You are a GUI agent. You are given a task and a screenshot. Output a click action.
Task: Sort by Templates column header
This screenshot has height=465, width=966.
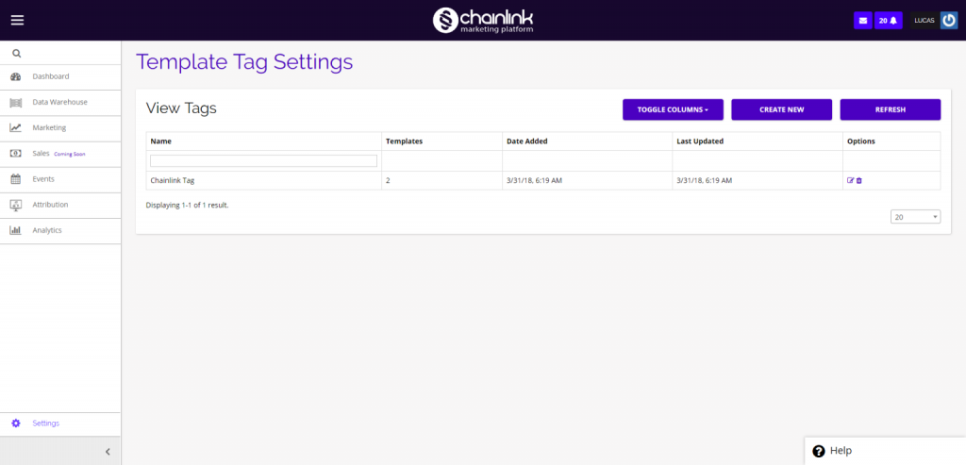coord(404,141)
